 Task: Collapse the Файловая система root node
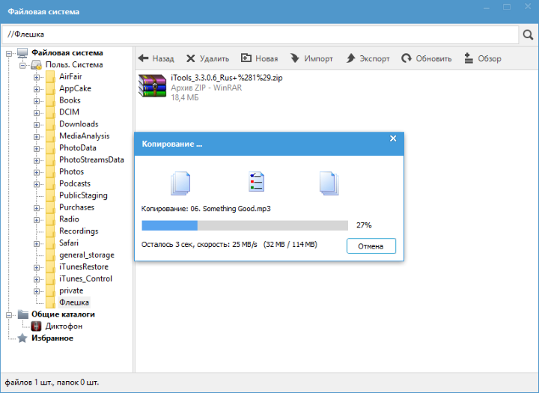click(x=9, y=53)
